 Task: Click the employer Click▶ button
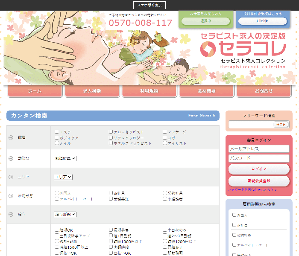click(x=263, y=21)
